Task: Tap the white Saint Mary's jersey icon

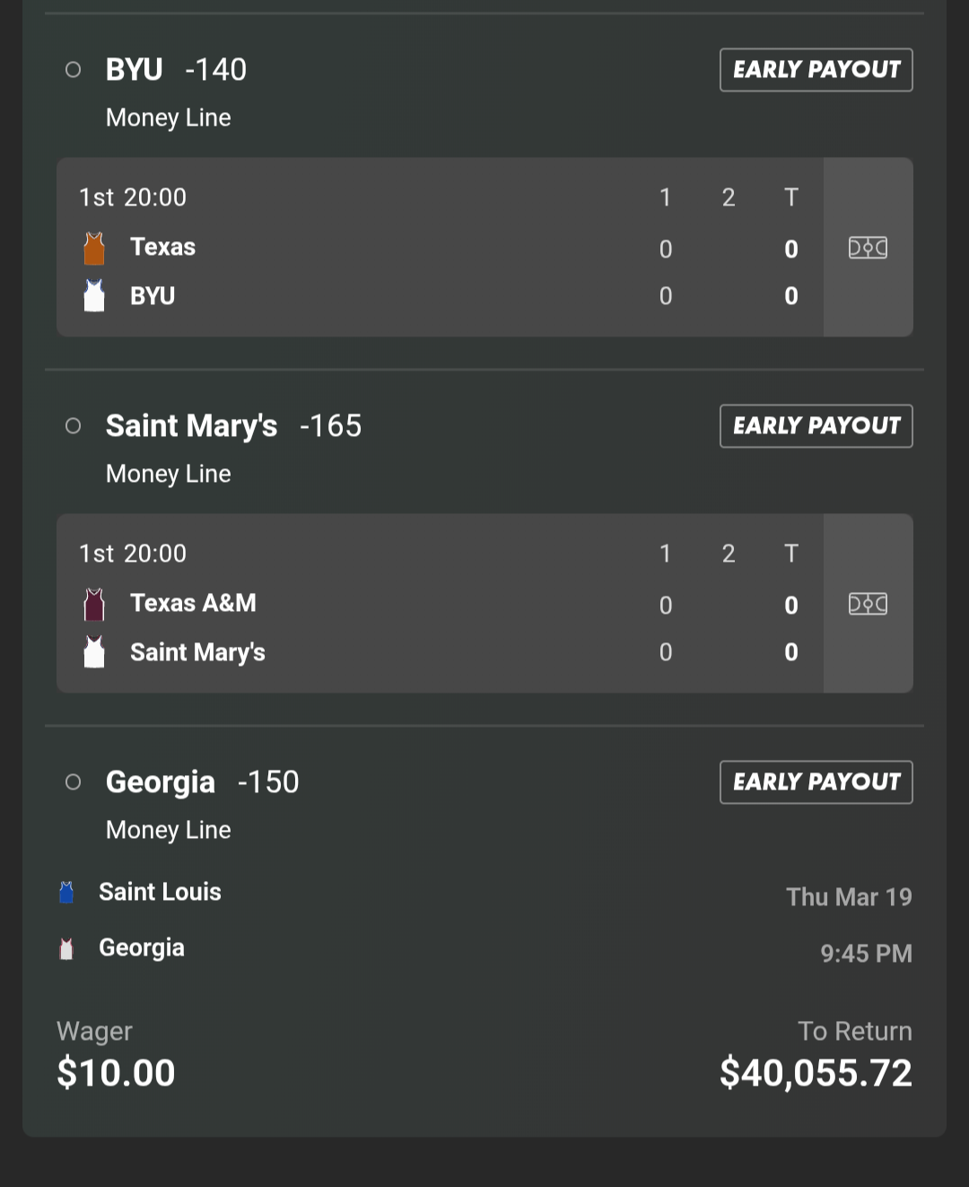Action: 94,652
